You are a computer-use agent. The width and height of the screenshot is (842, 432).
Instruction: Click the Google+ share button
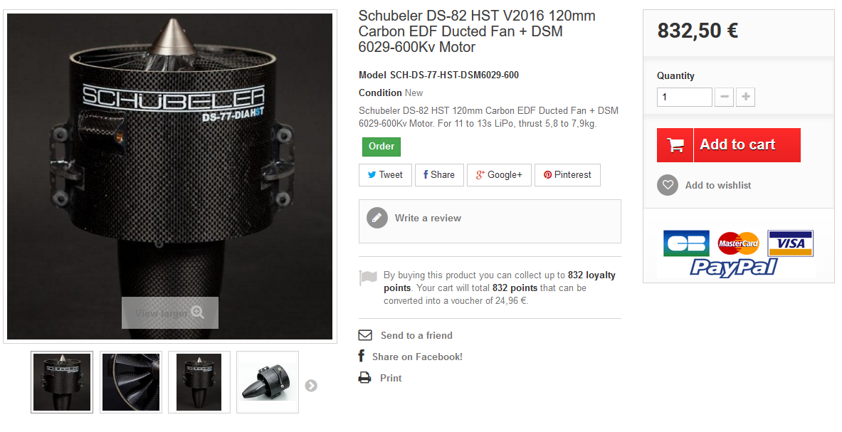click(499, 175)
